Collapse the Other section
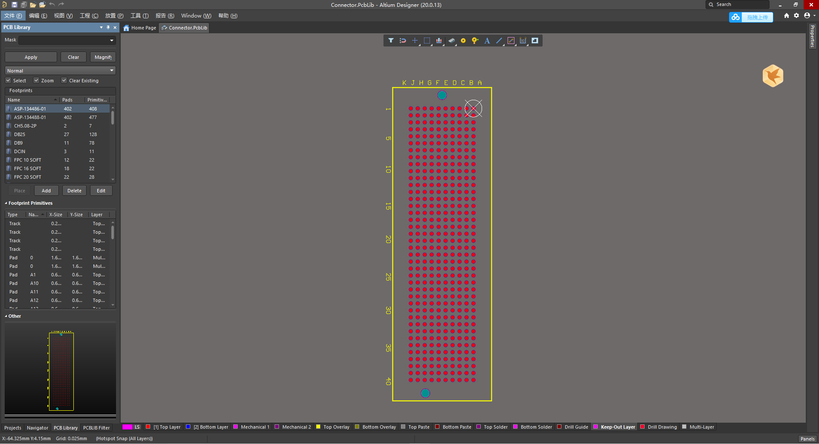The height and width of the screenshot is (444, 819). coord(6,316)
